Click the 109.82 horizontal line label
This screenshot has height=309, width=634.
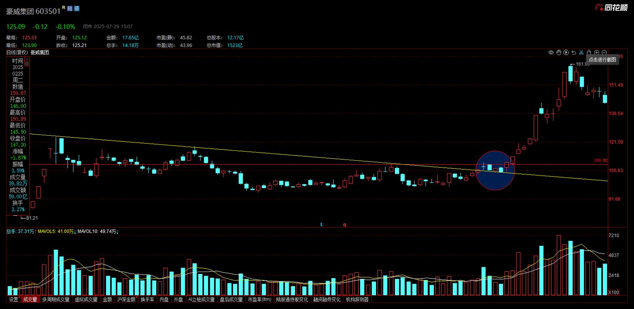tap(601, 160)
